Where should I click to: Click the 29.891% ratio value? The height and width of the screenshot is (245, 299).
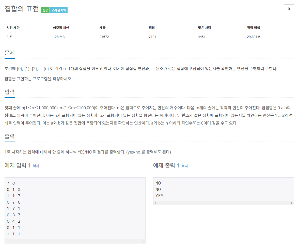254,37
